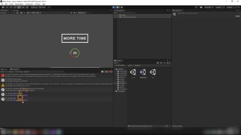The width and height of the screenshot is (241, 135).
Task: Select the Prefabs folder in Project tree
Action: pos(122,81)
